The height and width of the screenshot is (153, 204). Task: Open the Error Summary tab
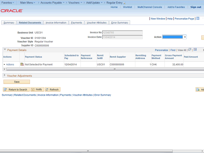(120, 23)
